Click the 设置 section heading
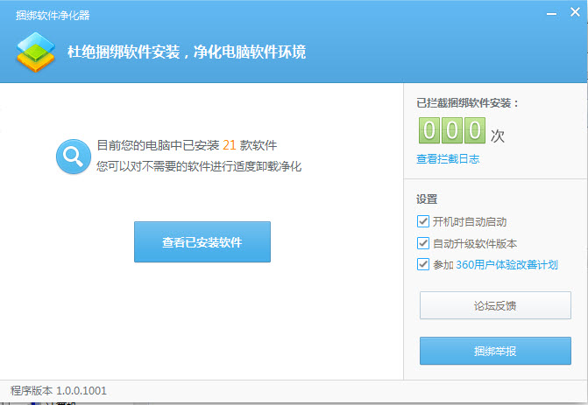588x405 pixels. (427, 199)
